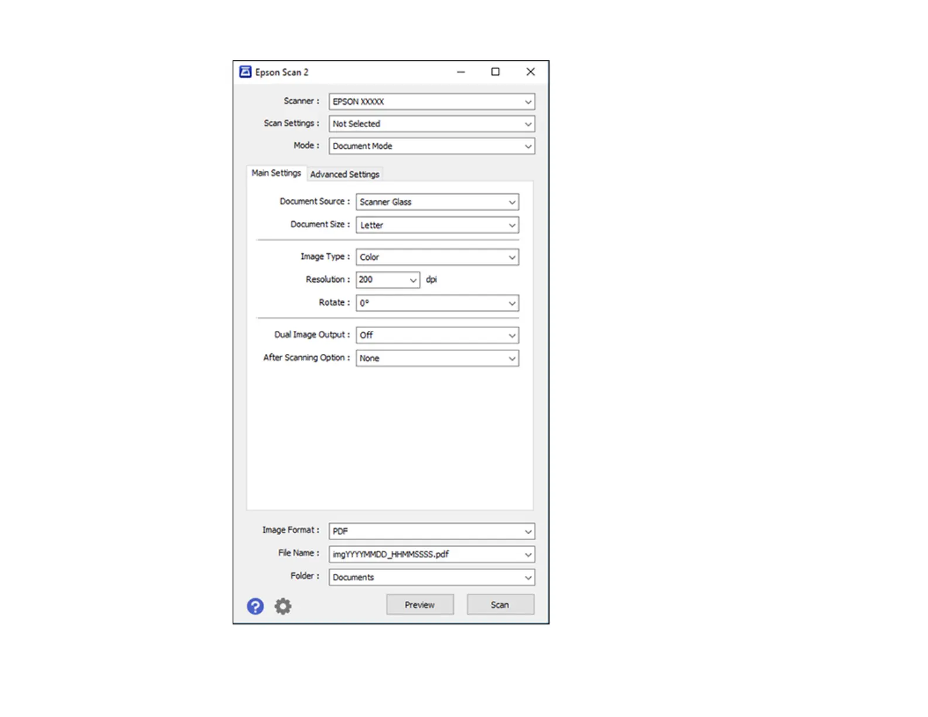Click the Epson Scan 2 title bar app icon
Viewport: 928px width, 717px height.
[245, 72]
